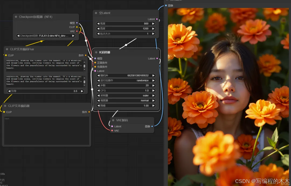This screenshot has width=291, height=186.
Task: Open the 调度器 normal dropdown
Action: tap(126, 101)
